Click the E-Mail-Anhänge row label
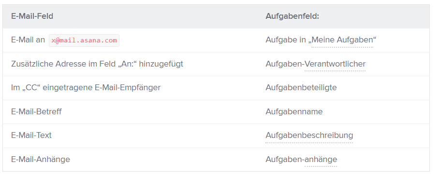Screen dimensions: 438x177 tap(41, 160)
